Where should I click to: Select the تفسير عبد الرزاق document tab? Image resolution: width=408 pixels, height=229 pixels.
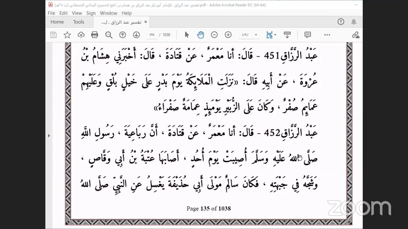(x=121, y=22)
